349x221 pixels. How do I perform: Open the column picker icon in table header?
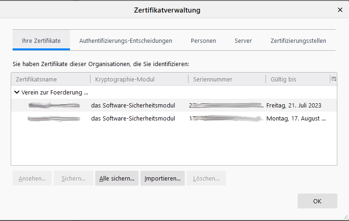tap(334, 79)
